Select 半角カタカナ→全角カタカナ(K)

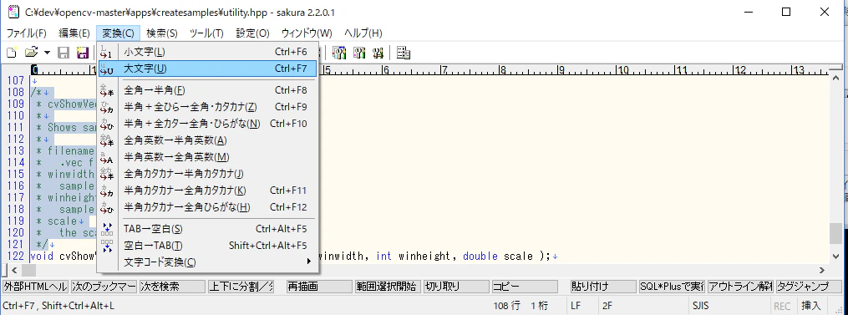pos(208,191)
